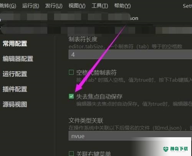192x156 pixels.
Task: Select 插件配置 in the settings sidebar
Action: click(15, 89)
